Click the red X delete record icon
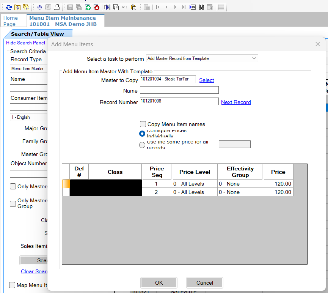328x293 pixels. click(x=97, y=7)
